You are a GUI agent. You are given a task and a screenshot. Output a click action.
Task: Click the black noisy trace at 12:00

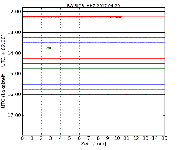click(x=93, y=12)
